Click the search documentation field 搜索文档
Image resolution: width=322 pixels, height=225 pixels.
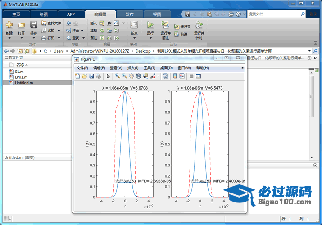coord(274,14)
